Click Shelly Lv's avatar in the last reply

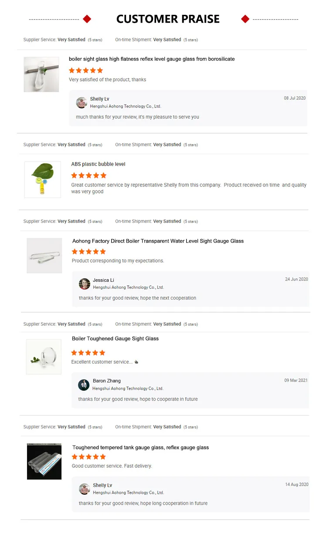tap(85, 489)
